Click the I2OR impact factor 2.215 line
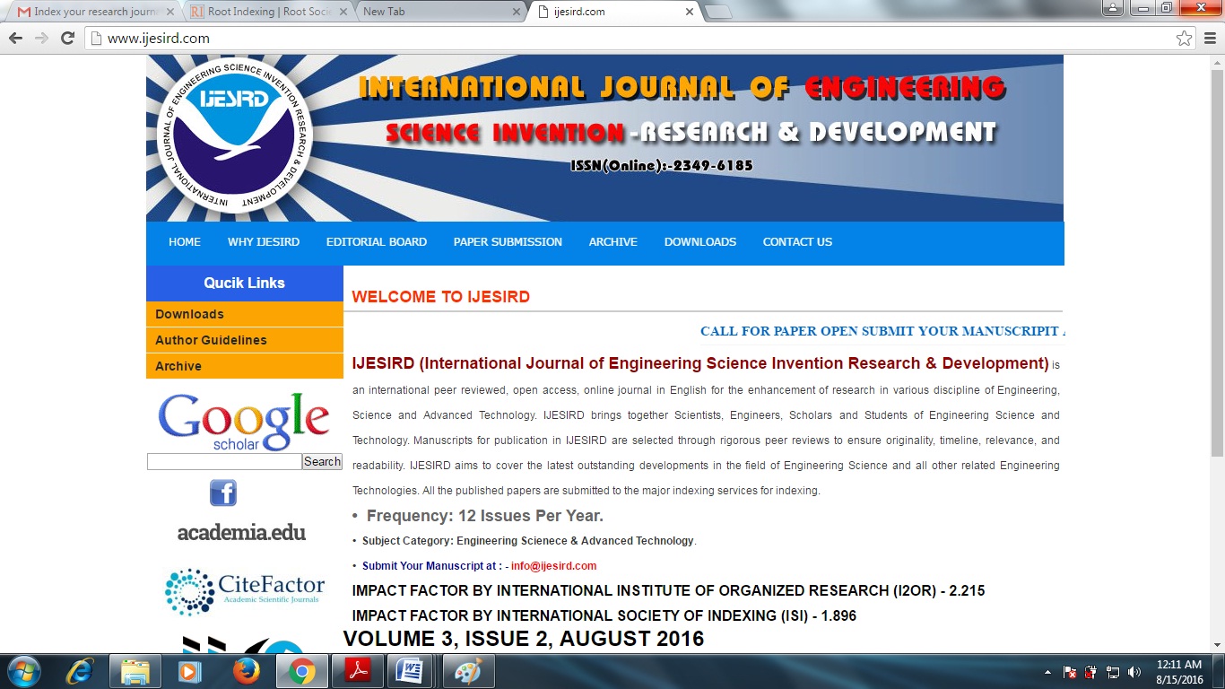1225x689 pixels. click(x=668, y=591)
